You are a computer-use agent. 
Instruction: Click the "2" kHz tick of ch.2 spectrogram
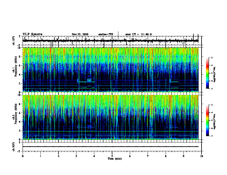pyautogui.click(x=20, y=131)
